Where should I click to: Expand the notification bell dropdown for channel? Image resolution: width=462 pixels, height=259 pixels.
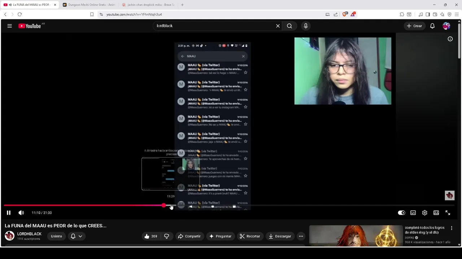tap(77, 236)
